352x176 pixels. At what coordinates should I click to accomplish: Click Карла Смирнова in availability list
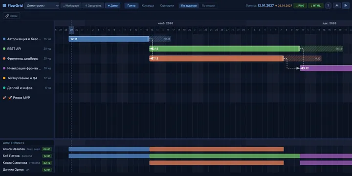pos(15,163)
